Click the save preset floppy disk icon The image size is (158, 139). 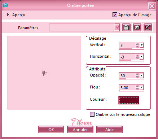point(126,27)
